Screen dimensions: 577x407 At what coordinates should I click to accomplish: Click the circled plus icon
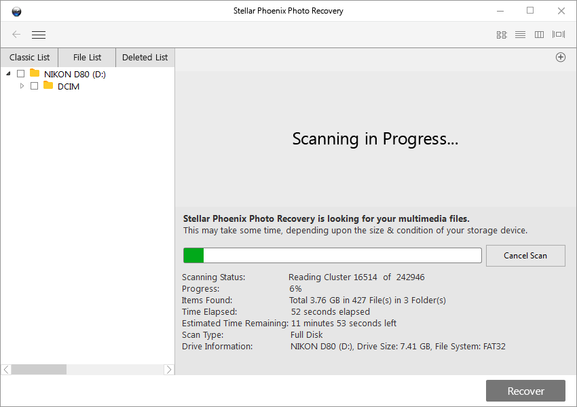561,58
